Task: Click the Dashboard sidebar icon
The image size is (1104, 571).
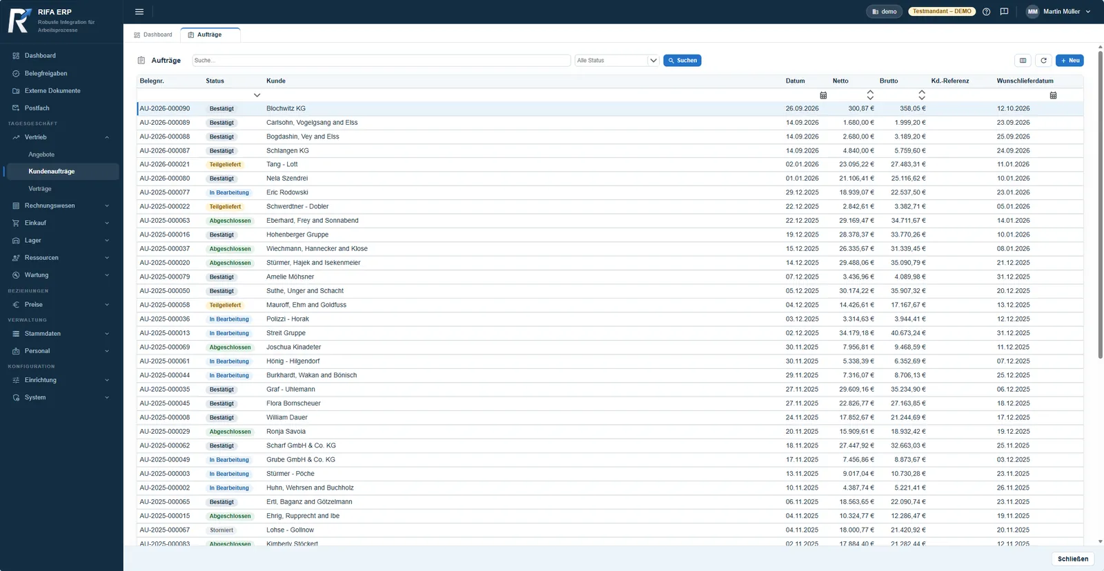Action: [x=16, y=56]
